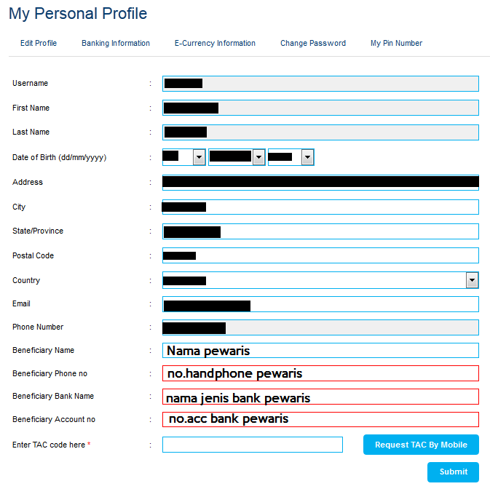Viewport: 490px width, 489px height.
Task: Click the Request TAC By Mobile button
Action: (x=421, y=445)
